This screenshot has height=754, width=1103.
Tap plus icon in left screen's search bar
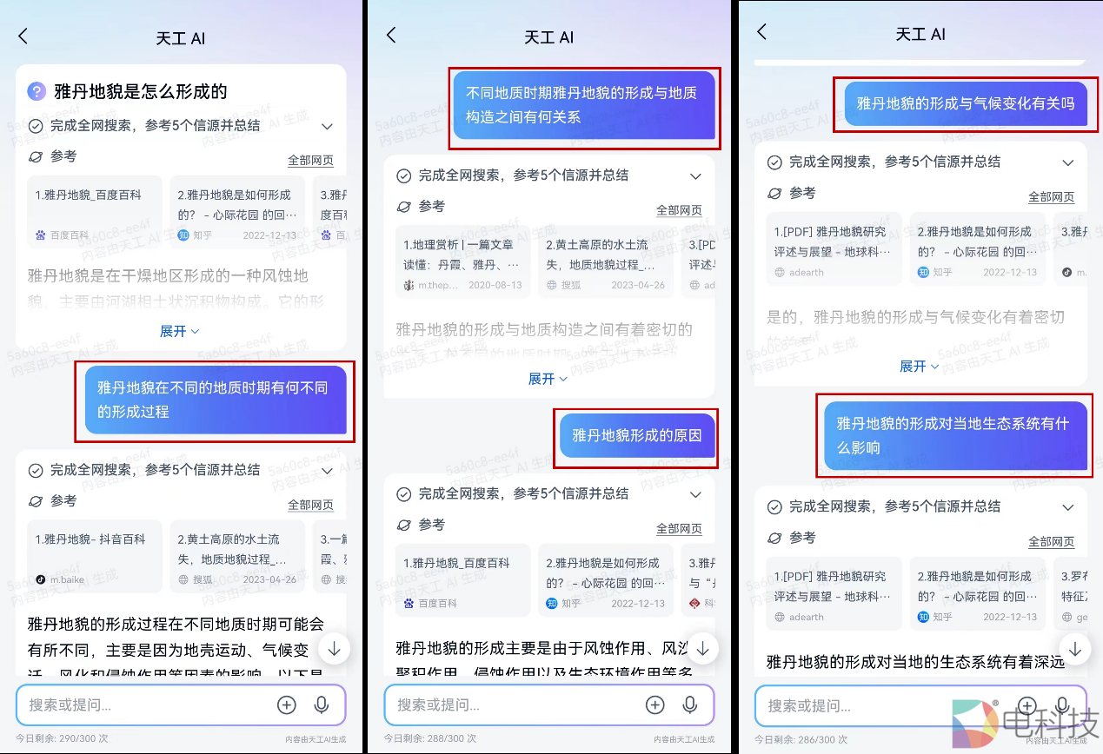point(287,704)
